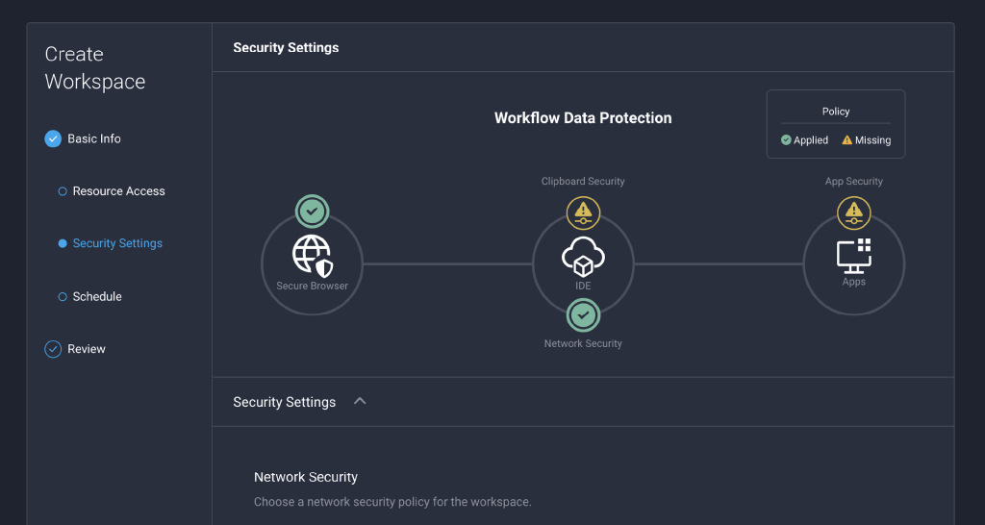Click the Network Security applied checkmark badge

(583, 314)
